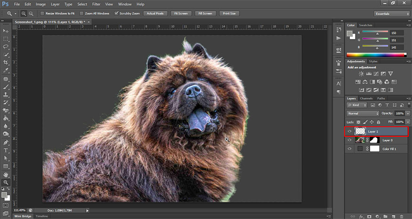Toggle lock transparent pixels
The height and width of the screenshot is (219, 412).
(x=358, y=122)
